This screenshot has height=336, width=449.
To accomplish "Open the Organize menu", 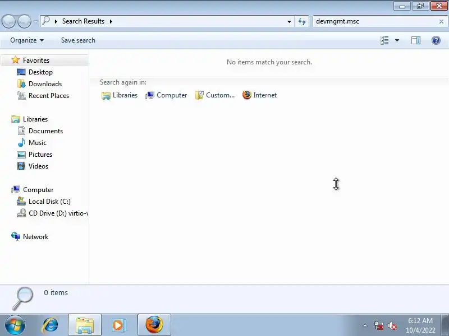I will pyautogui.click(x=27, y=40).
